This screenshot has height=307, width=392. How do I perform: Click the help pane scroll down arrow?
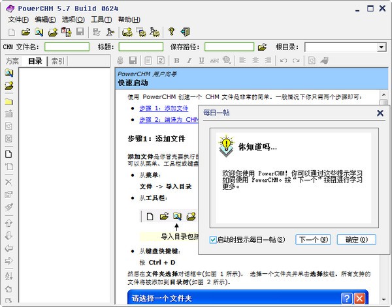pos(384,300)
